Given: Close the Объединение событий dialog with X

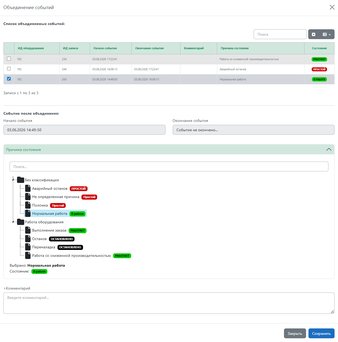Looking at the screenshot, I should 332,7.
